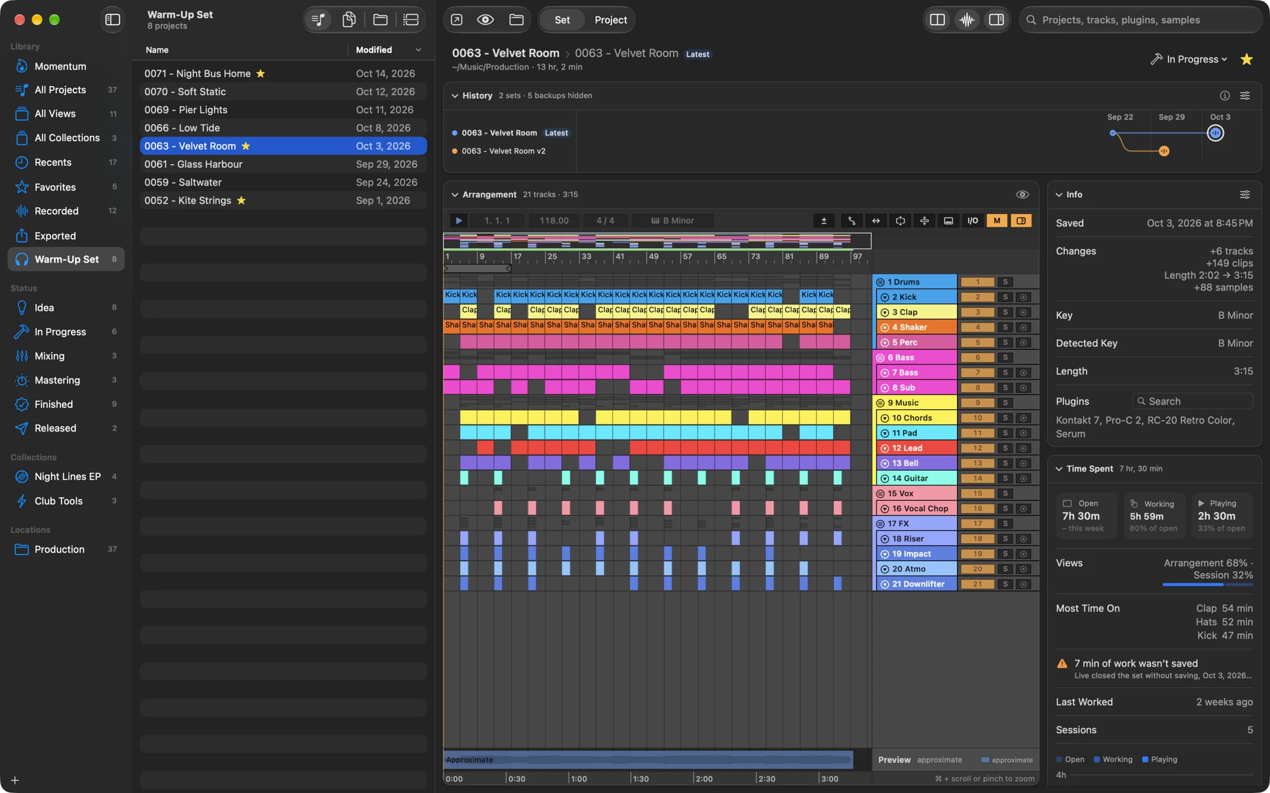Select the Mixing status filter
The width and height of the screenshot is (1270, 793).
pos(66,356)
